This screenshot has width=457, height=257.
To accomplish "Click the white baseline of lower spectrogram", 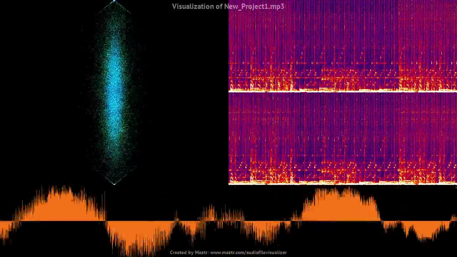I will click(x=343, y=183).
